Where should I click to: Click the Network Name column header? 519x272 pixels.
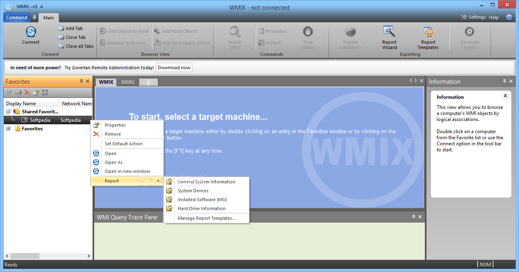pos(77,104)
